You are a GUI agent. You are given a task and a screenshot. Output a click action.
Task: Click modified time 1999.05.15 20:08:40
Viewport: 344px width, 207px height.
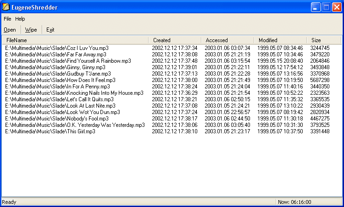tap(280, 60)
